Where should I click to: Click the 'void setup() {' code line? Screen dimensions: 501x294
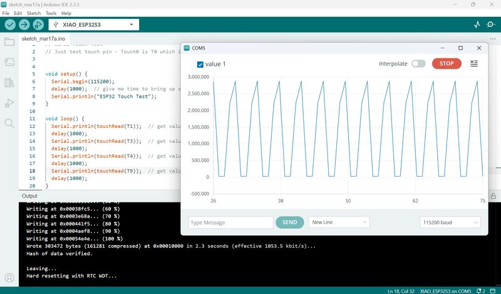click(x=66, y=74)
